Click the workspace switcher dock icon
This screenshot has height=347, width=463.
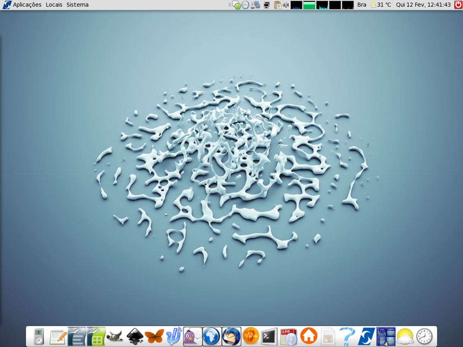tap(386, 336)
